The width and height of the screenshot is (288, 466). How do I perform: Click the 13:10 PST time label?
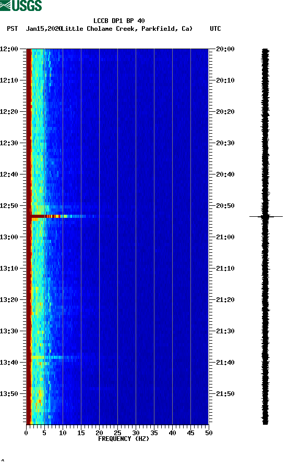click(9, 269)
